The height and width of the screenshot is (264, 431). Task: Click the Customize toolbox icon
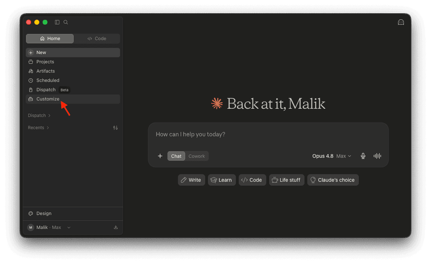(x=31, y=99)
